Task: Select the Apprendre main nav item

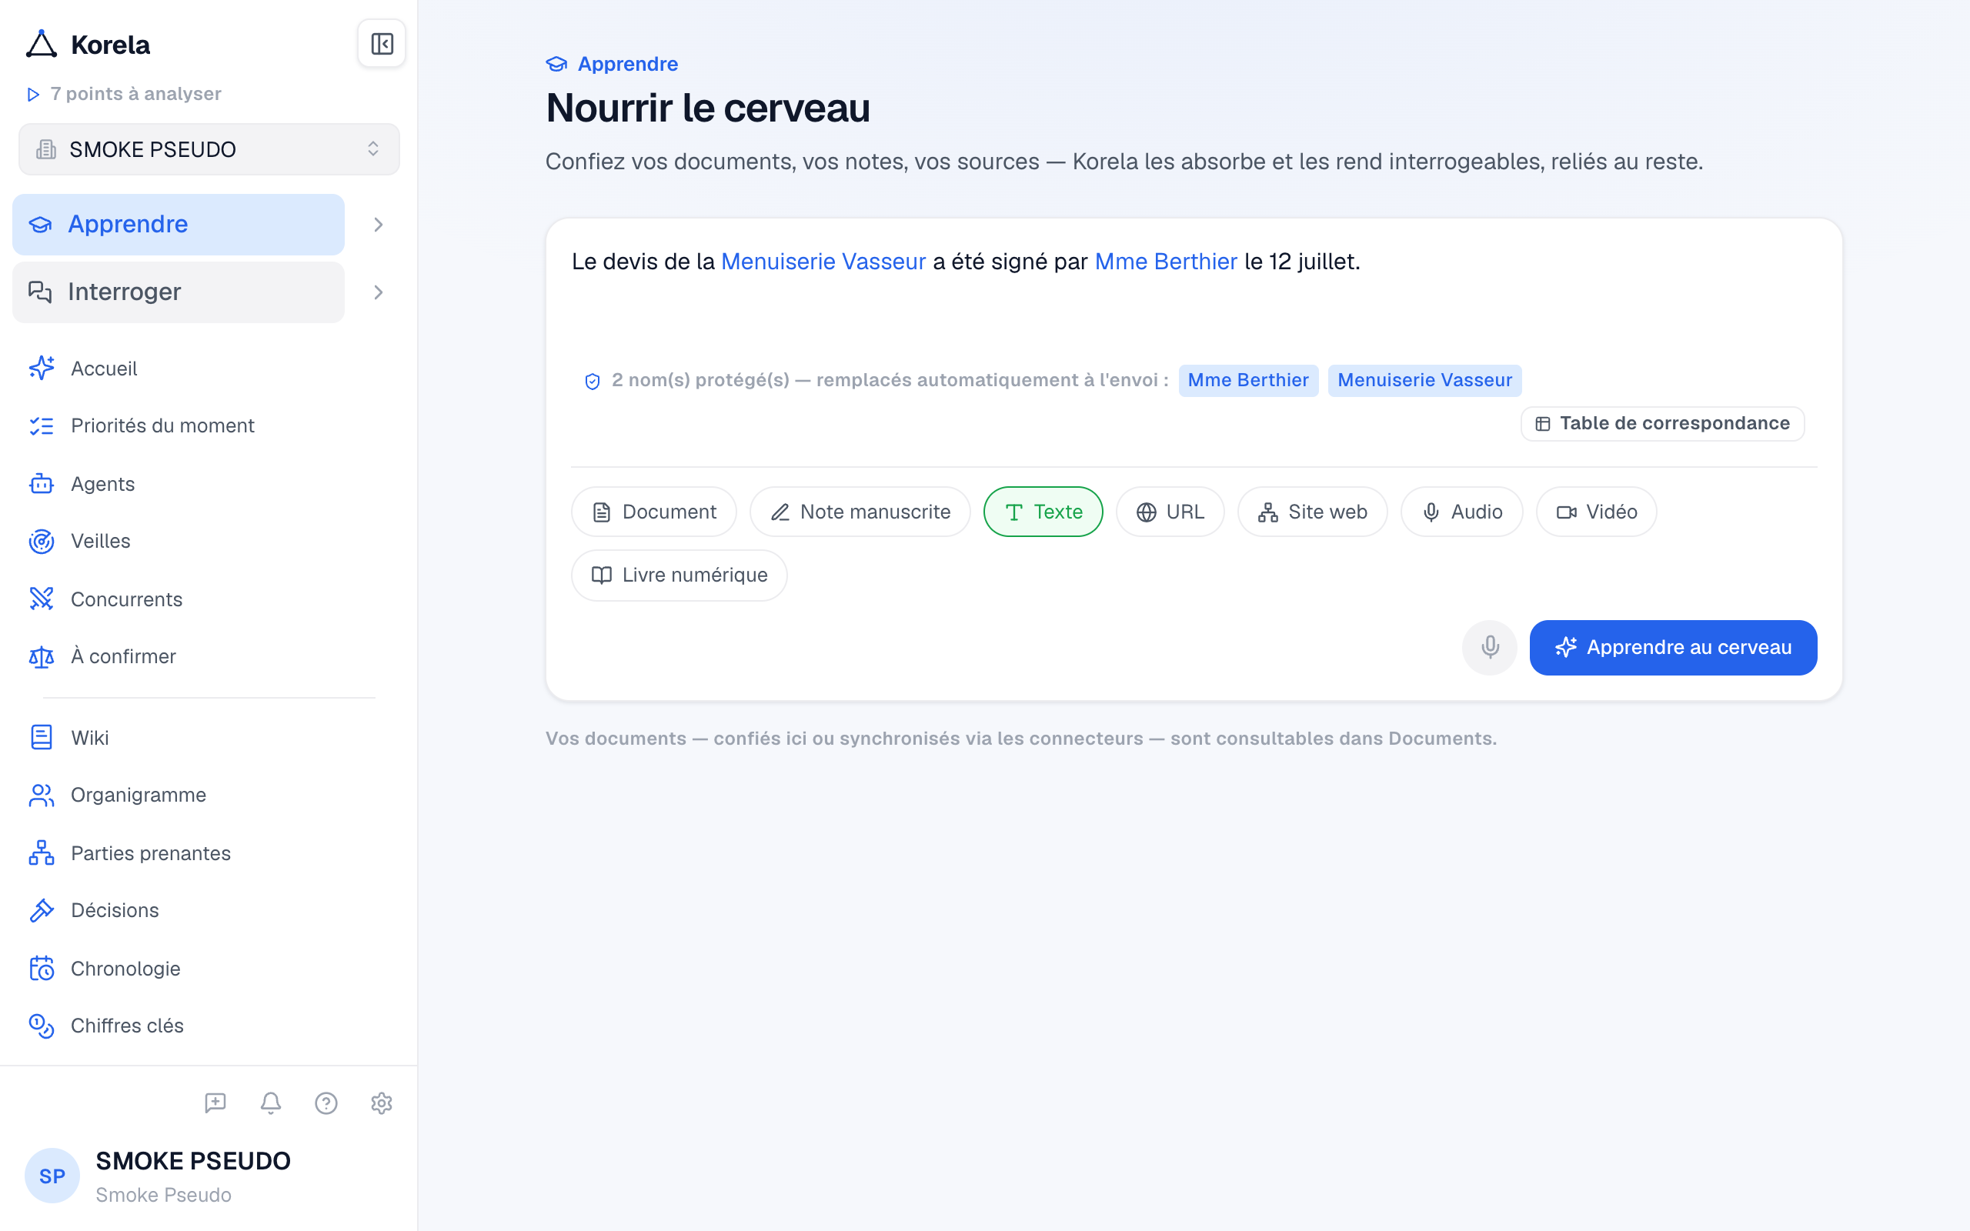Action: pos(179,225)
